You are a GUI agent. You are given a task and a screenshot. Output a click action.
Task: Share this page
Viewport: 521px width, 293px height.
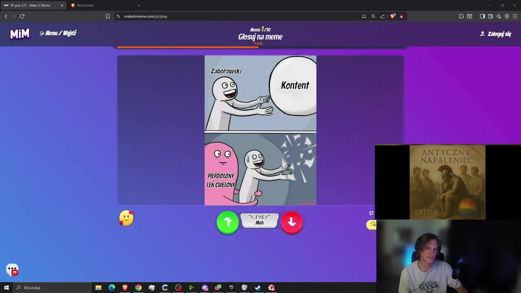(383, 16)
